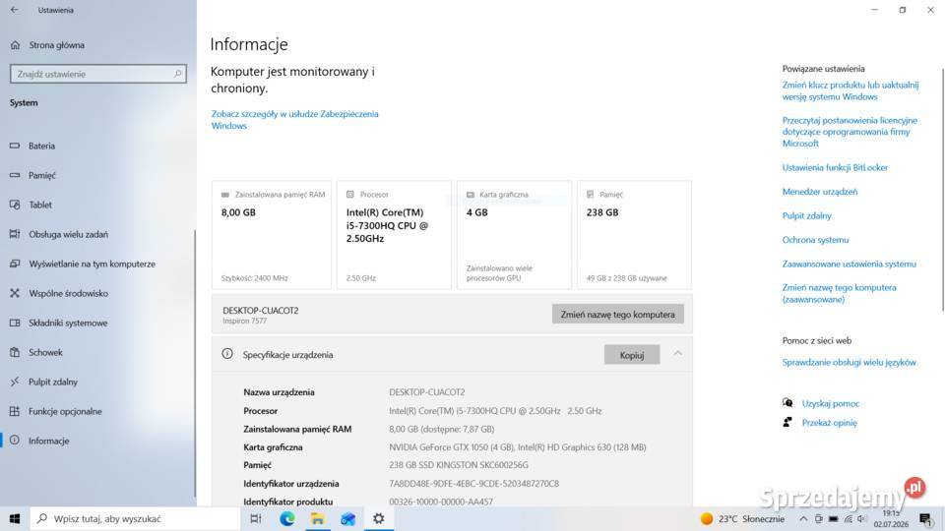Open Zobacz szczegóły w usłudze Zabezpieczenia Windows
Viewport: 945px width, 531px height.
[x=294, y=120]
